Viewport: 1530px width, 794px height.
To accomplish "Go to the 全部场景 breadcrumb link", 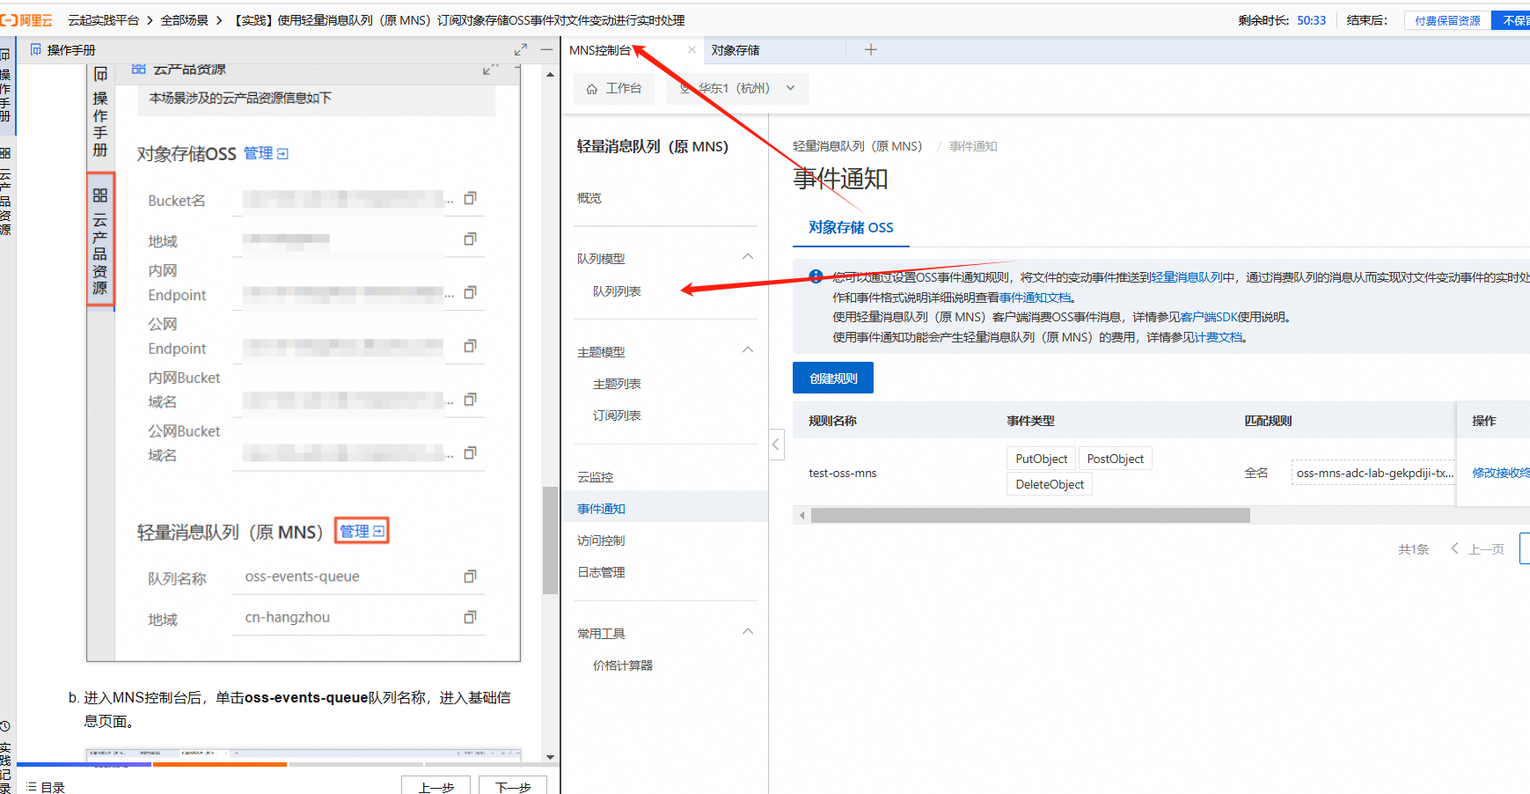I will click(185, 20).
